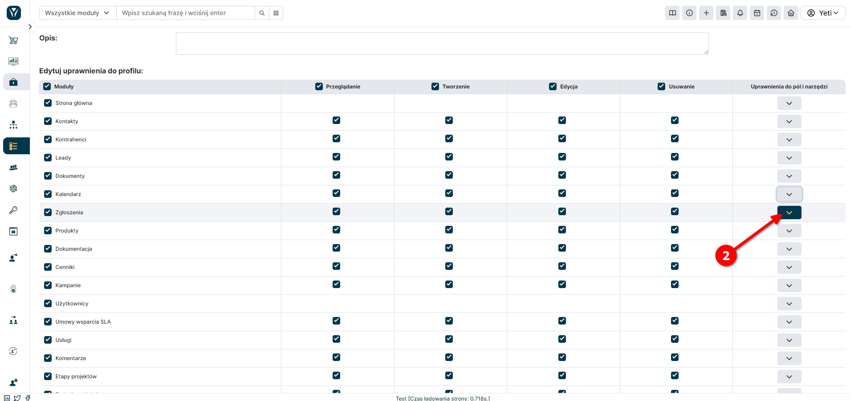Open the Twitter footer icon
This screenshot has height=401, width=850.
click(x=17, y=398)
